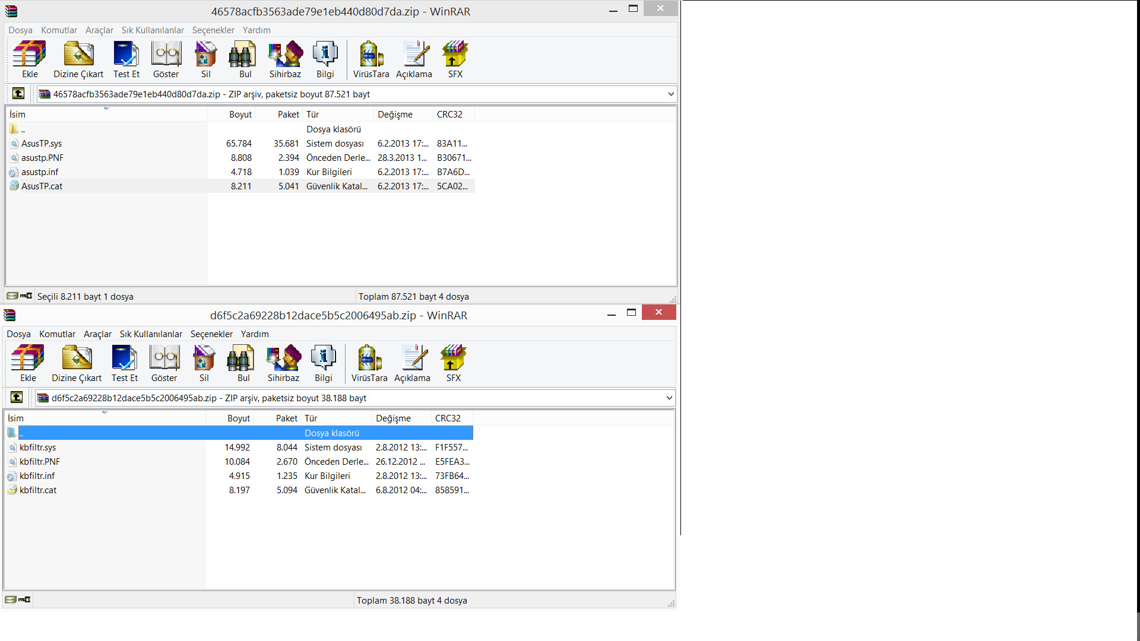Select AsusTP.sys file
1140x641 pixels.
click(x=240, y=144)
